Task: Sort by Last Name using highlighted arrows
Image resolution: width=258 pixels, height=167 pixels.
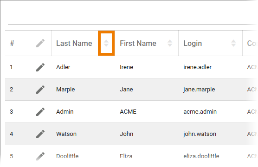Action: coord(106,43)
